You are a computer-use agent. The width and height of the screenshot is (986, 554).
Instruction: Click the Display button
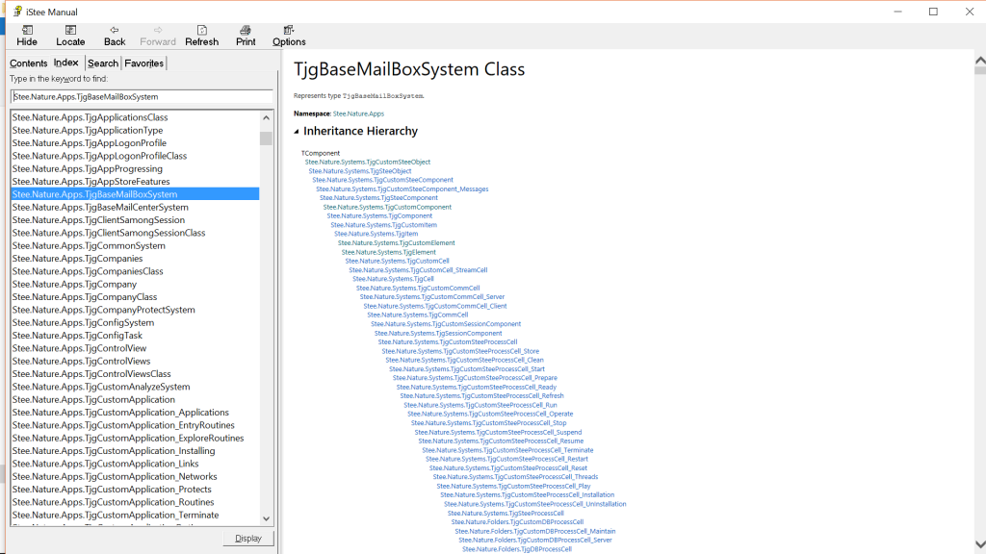click(247, 539)
